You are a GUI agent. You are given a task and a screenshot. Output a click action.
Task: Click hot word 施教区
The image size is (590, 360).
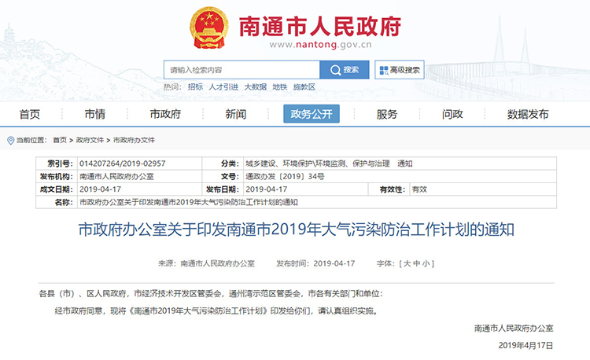(x=304, y=87)
